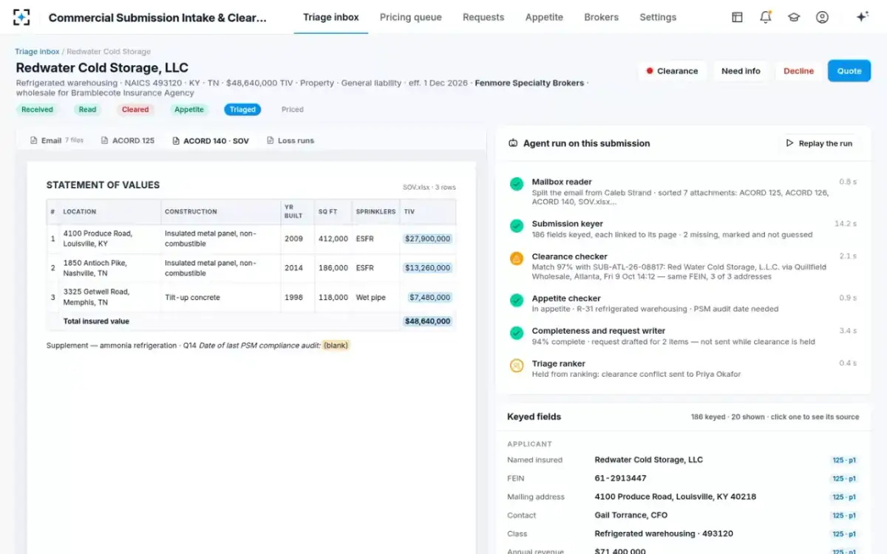
Task: Click the Class row source tag
Action: pos(843,534)
